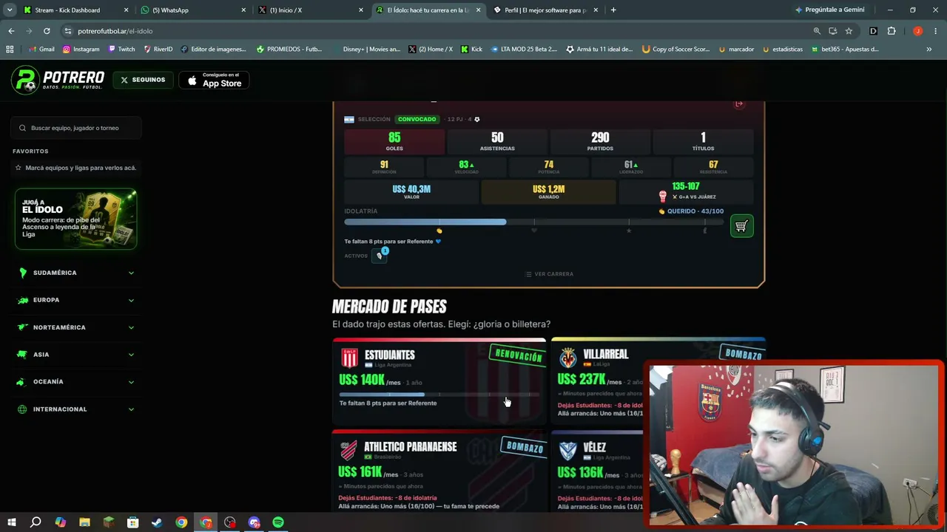This screenshot has height=532, width=947.
Task: Open Preguntale a Gemini button
Action: click(x=829, y=10)
